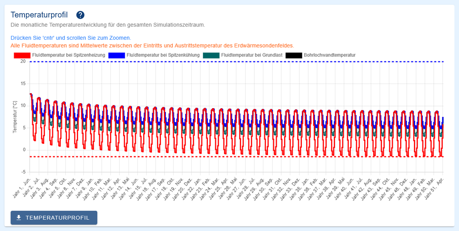Viewport: 459px width, 231px height.
Task: Click the 'Jahr 1, Jun.' axis label
Action: point(22,188)
